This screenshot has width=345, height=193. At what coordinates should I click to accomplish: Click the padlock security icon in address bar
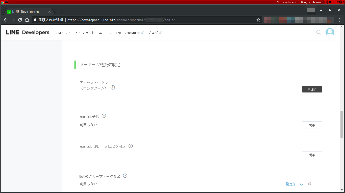(x=35, y=20)
